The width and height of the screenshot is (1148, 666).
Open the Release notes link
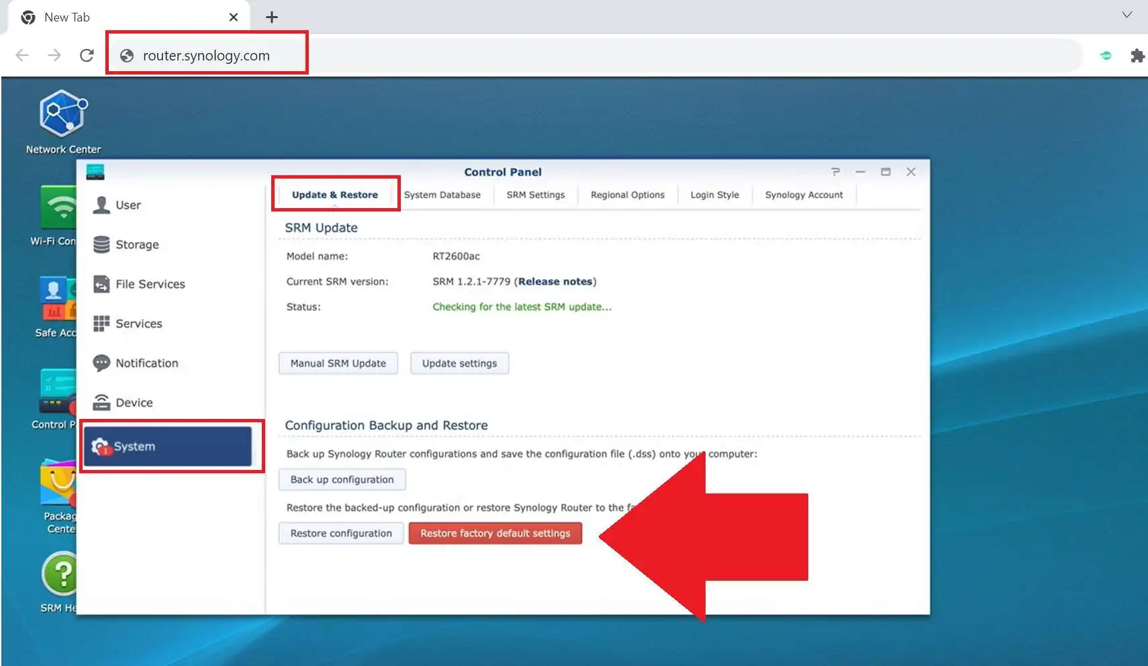[x=555, y=281]
